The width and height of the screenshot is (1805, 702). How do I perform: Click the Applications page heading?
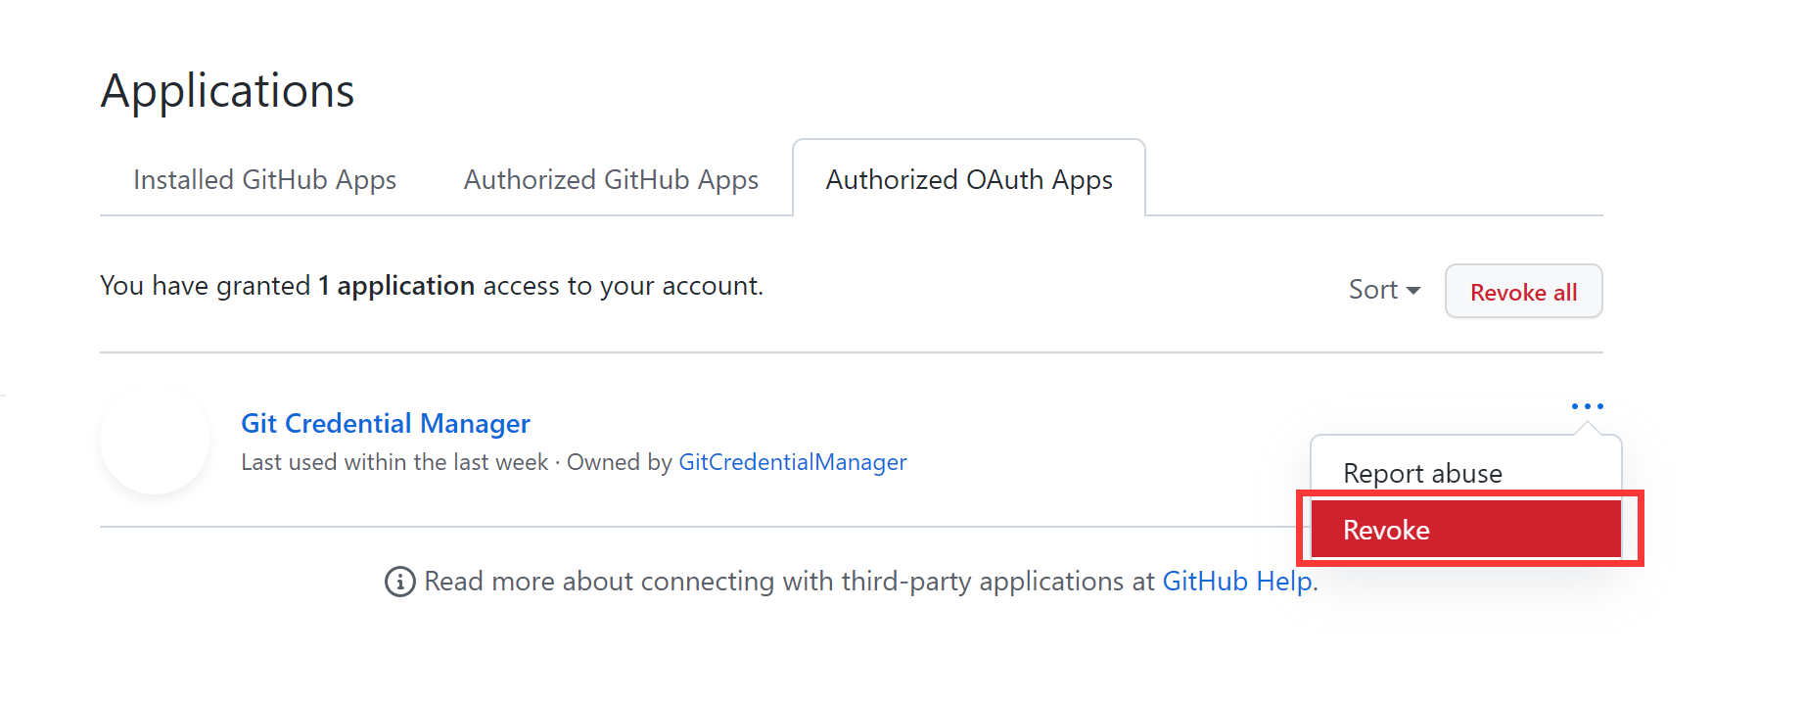pos(227,91)
